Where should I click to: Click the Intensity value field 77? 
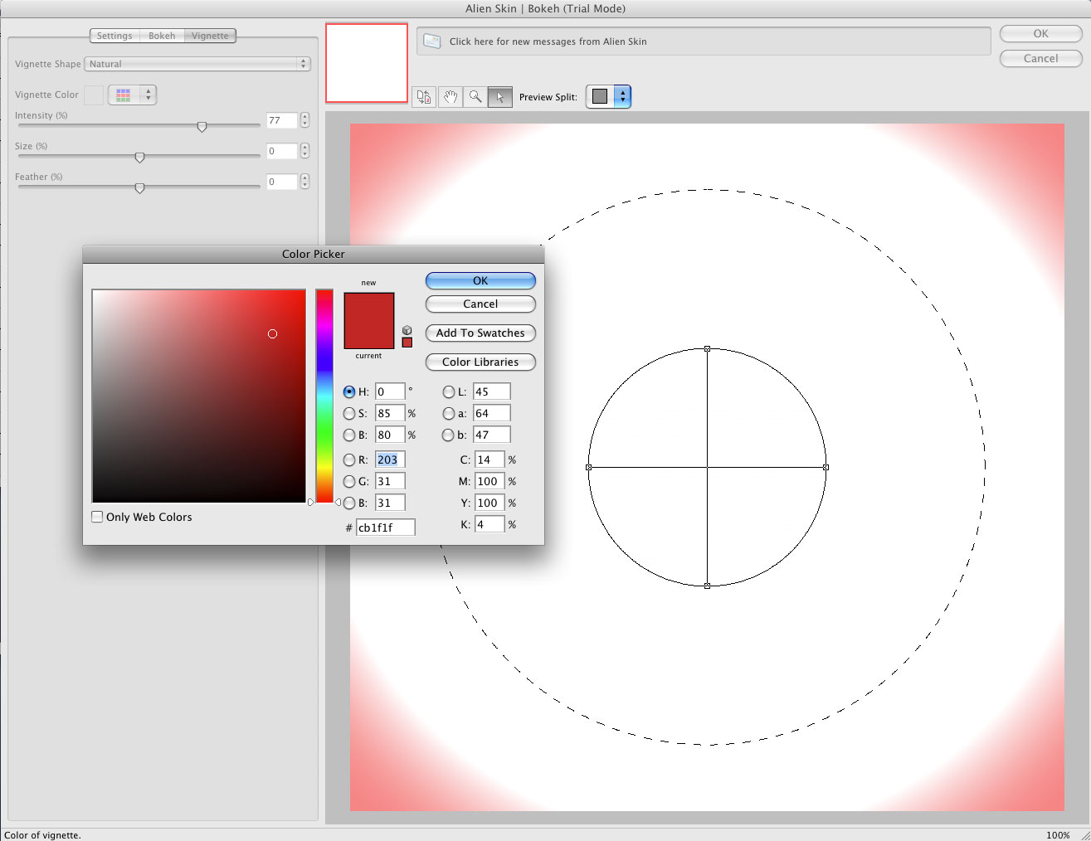282,120
